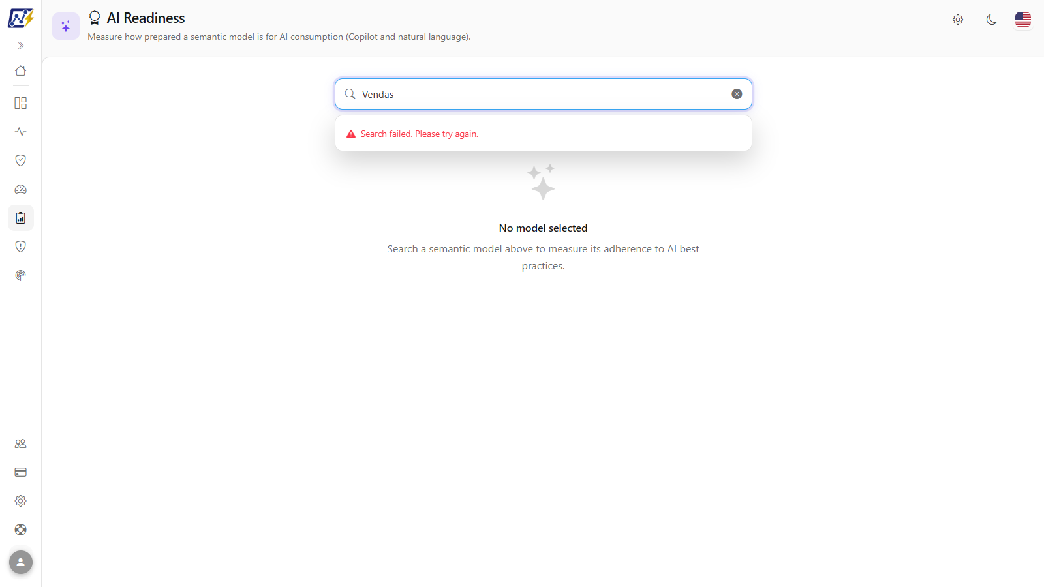
Task: Go to Home via house icon
Action: click(21, 70)
